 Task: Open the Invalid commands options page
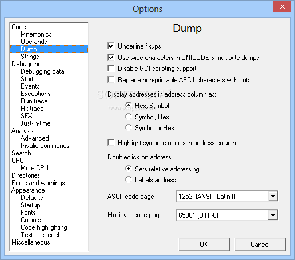pos(45,146)
